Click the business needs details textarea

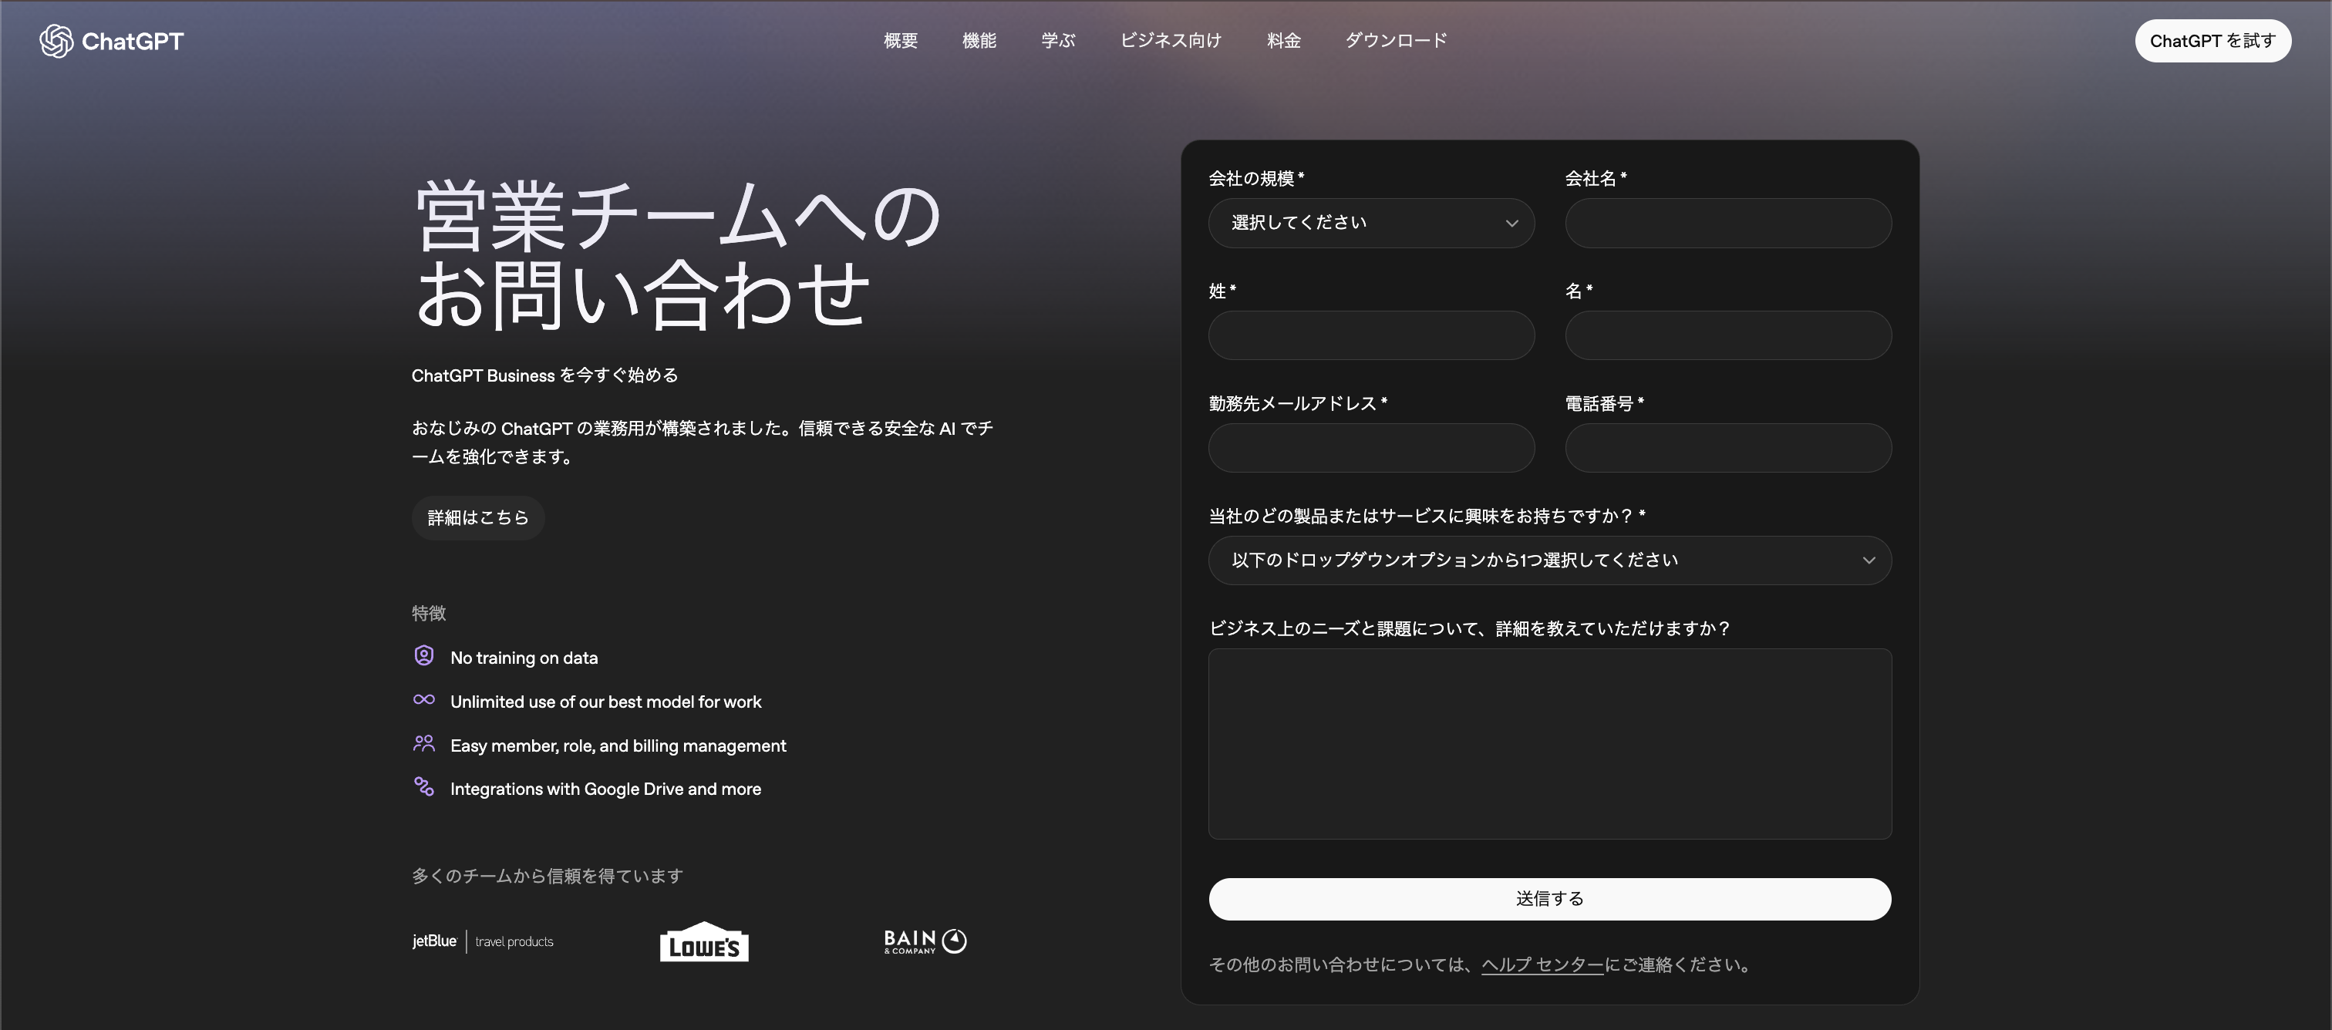(x=1549, y=743)
